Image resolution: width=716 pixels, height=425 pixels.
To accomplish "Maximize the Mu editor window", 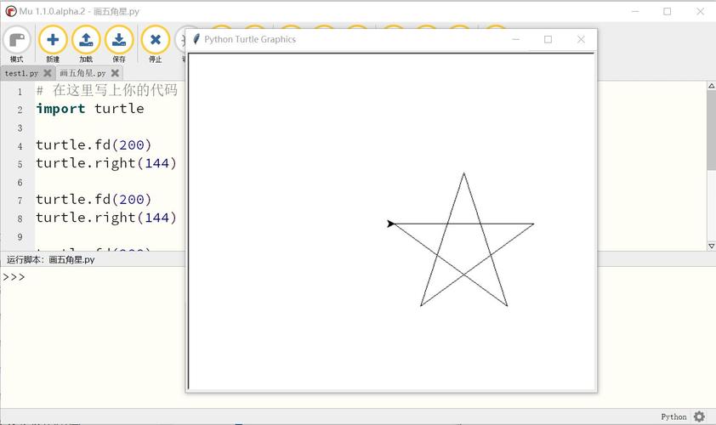I will (x=668, y=11).
